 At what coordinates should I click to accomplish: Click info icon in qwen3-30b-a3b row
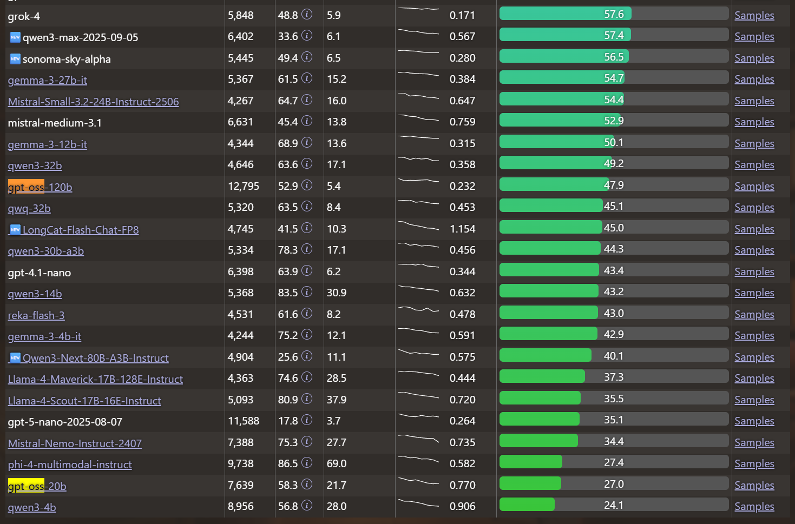click(307, 249)
